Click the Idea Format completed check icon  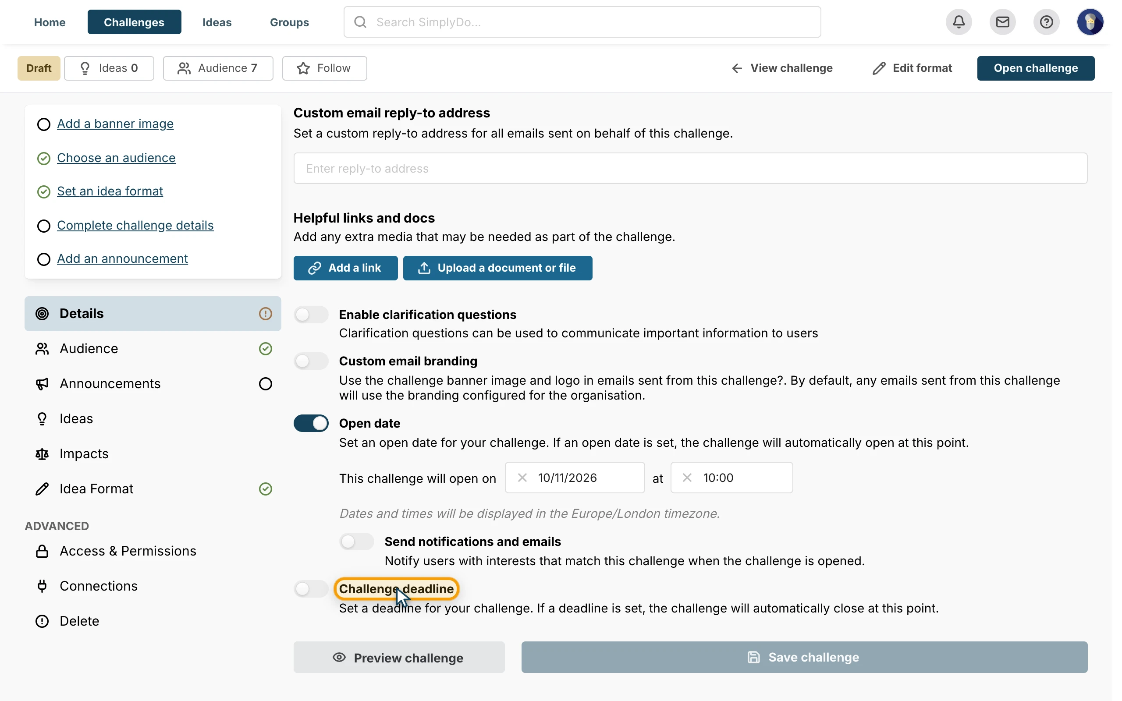click(265, 489)
